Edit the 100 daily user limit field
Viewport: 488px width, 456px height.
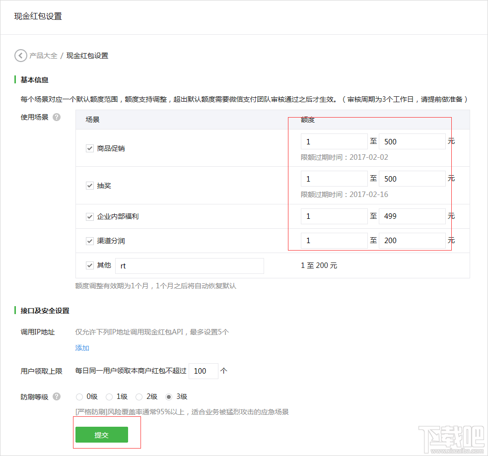[x=203, y=371]
